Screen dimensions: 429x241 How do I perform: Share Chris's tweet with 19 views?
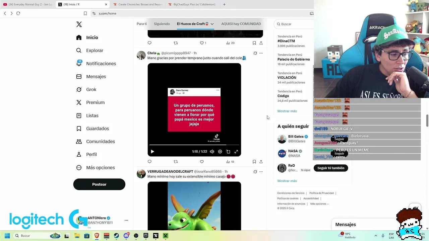(261, 162)
